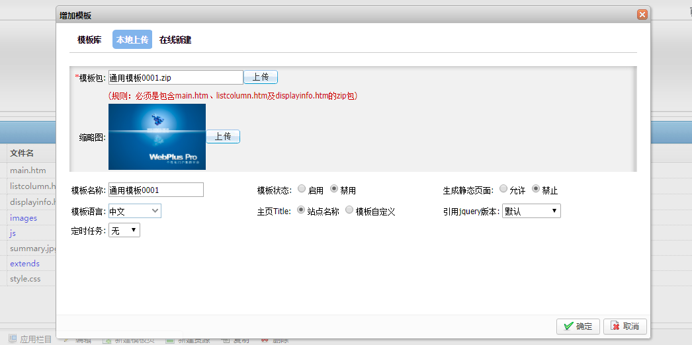692x345 pixels.
Task: Click the 文件名 column header
Action: coord(22,153)
